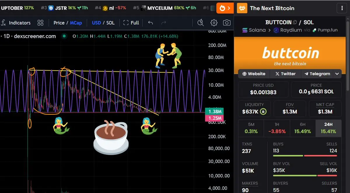Select SOL as chart currency
350x193 pixels.
[x=110, y=23]
